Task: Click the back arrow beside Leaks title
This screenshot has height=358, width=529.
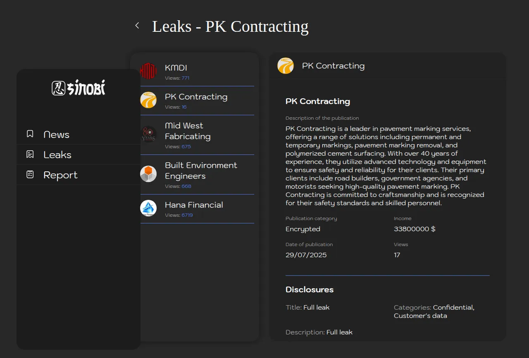Action: point(137,26)
